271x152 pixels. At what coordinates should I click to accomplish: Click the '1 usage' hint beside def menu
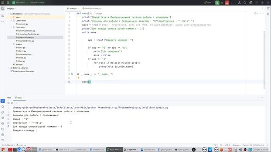click(x=98, y=14)
